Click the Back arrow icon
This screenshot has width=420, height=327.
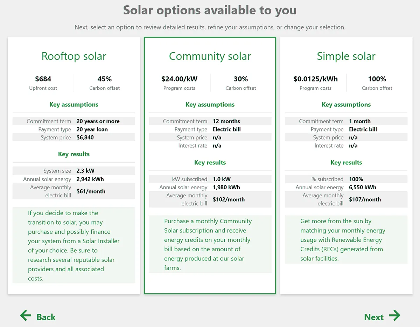coord(26,316)
